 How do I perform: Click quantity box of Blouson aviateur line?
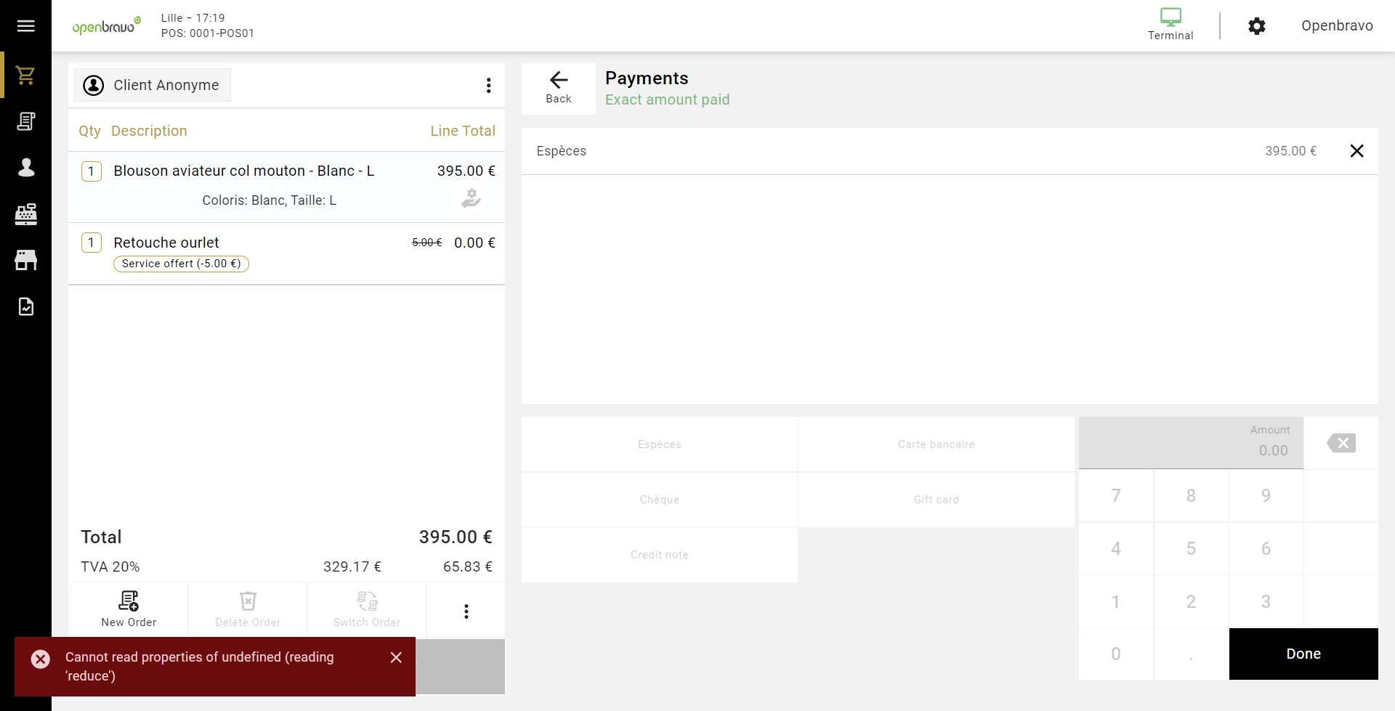pyautogui.click(x=91, y=171)
